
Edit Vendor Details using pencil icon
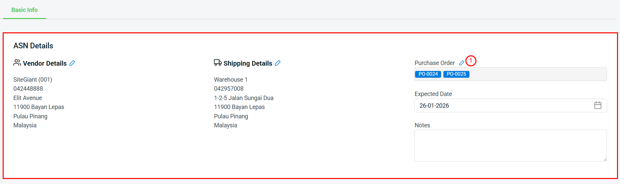click(x=72, y=63)
